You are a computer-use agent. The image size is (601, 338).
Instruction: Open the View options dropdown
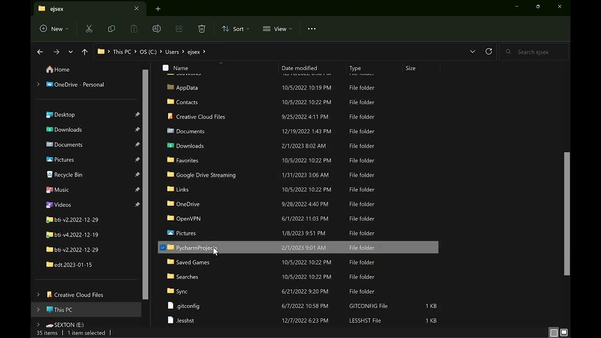pyautogui.click(x=277, y=29)
